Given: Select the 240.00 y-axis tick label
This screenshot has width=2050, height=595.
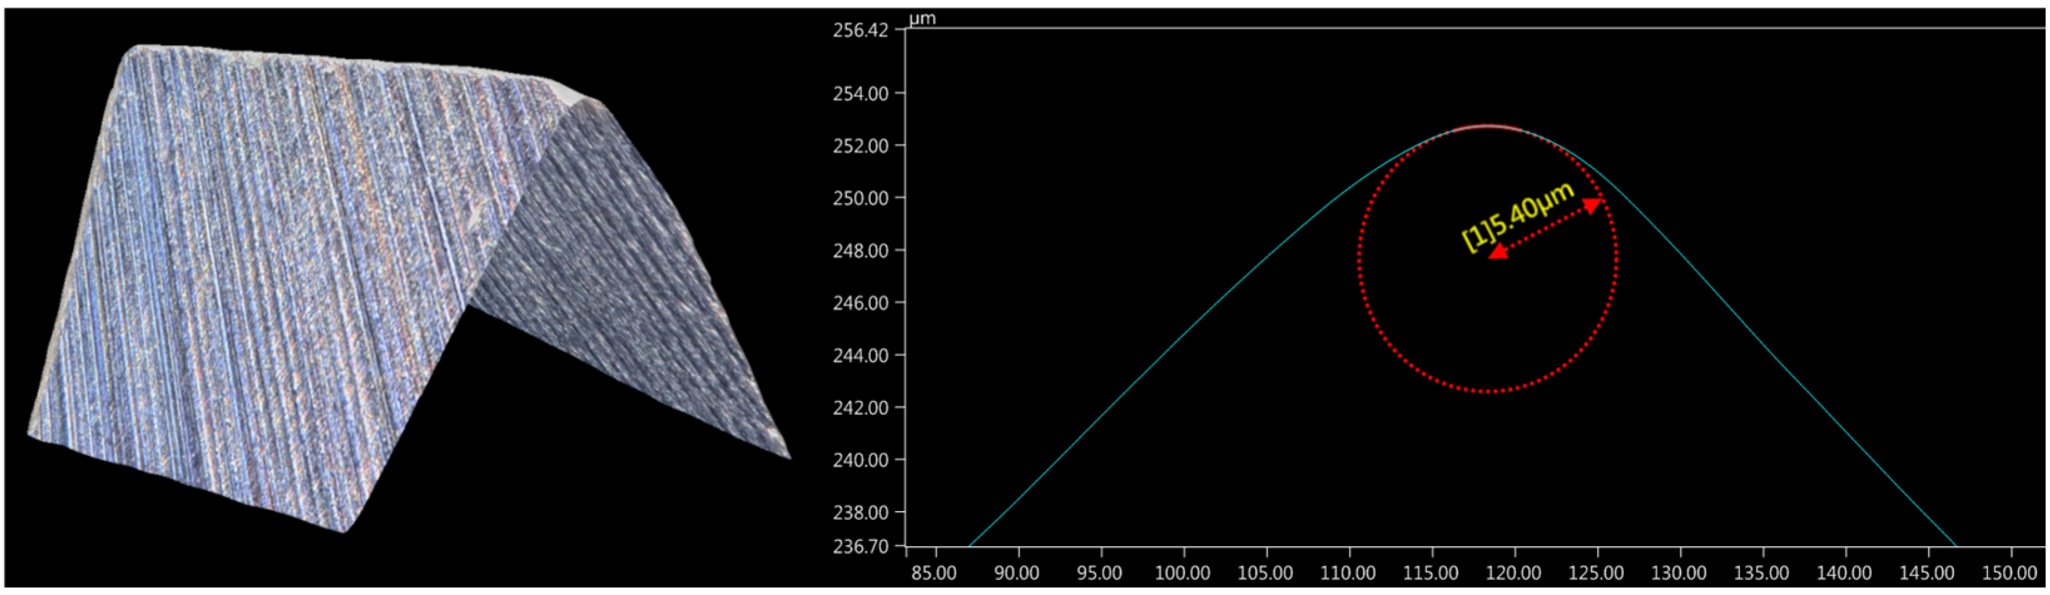Looking at the screenshot, I should (860, 460).
